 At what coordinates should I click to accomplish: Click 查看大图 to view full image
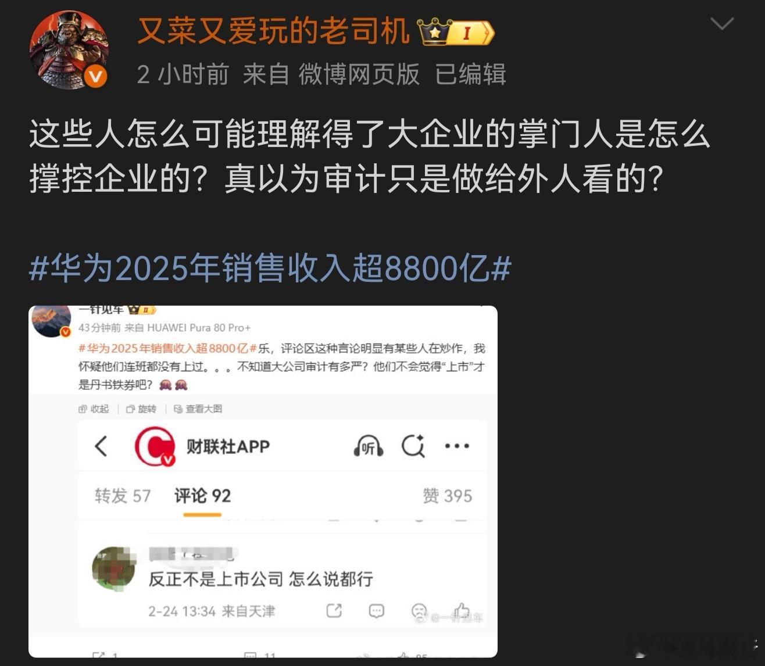pos(198,409)
